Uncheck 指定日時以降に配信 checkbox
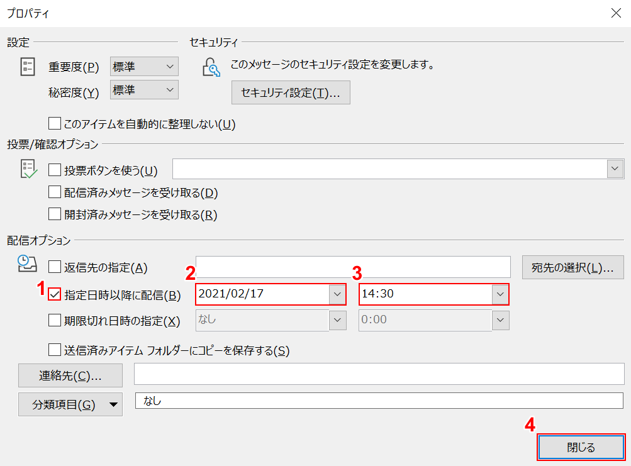The image size is (631, 466). click(x=55, y=294)
